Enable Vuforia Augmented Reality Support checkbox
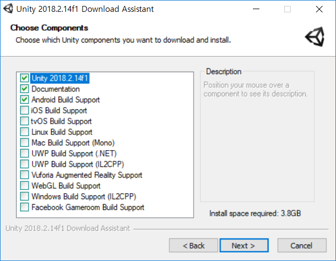336x261 pixels. pyautogui.click(x=24, y=175)
